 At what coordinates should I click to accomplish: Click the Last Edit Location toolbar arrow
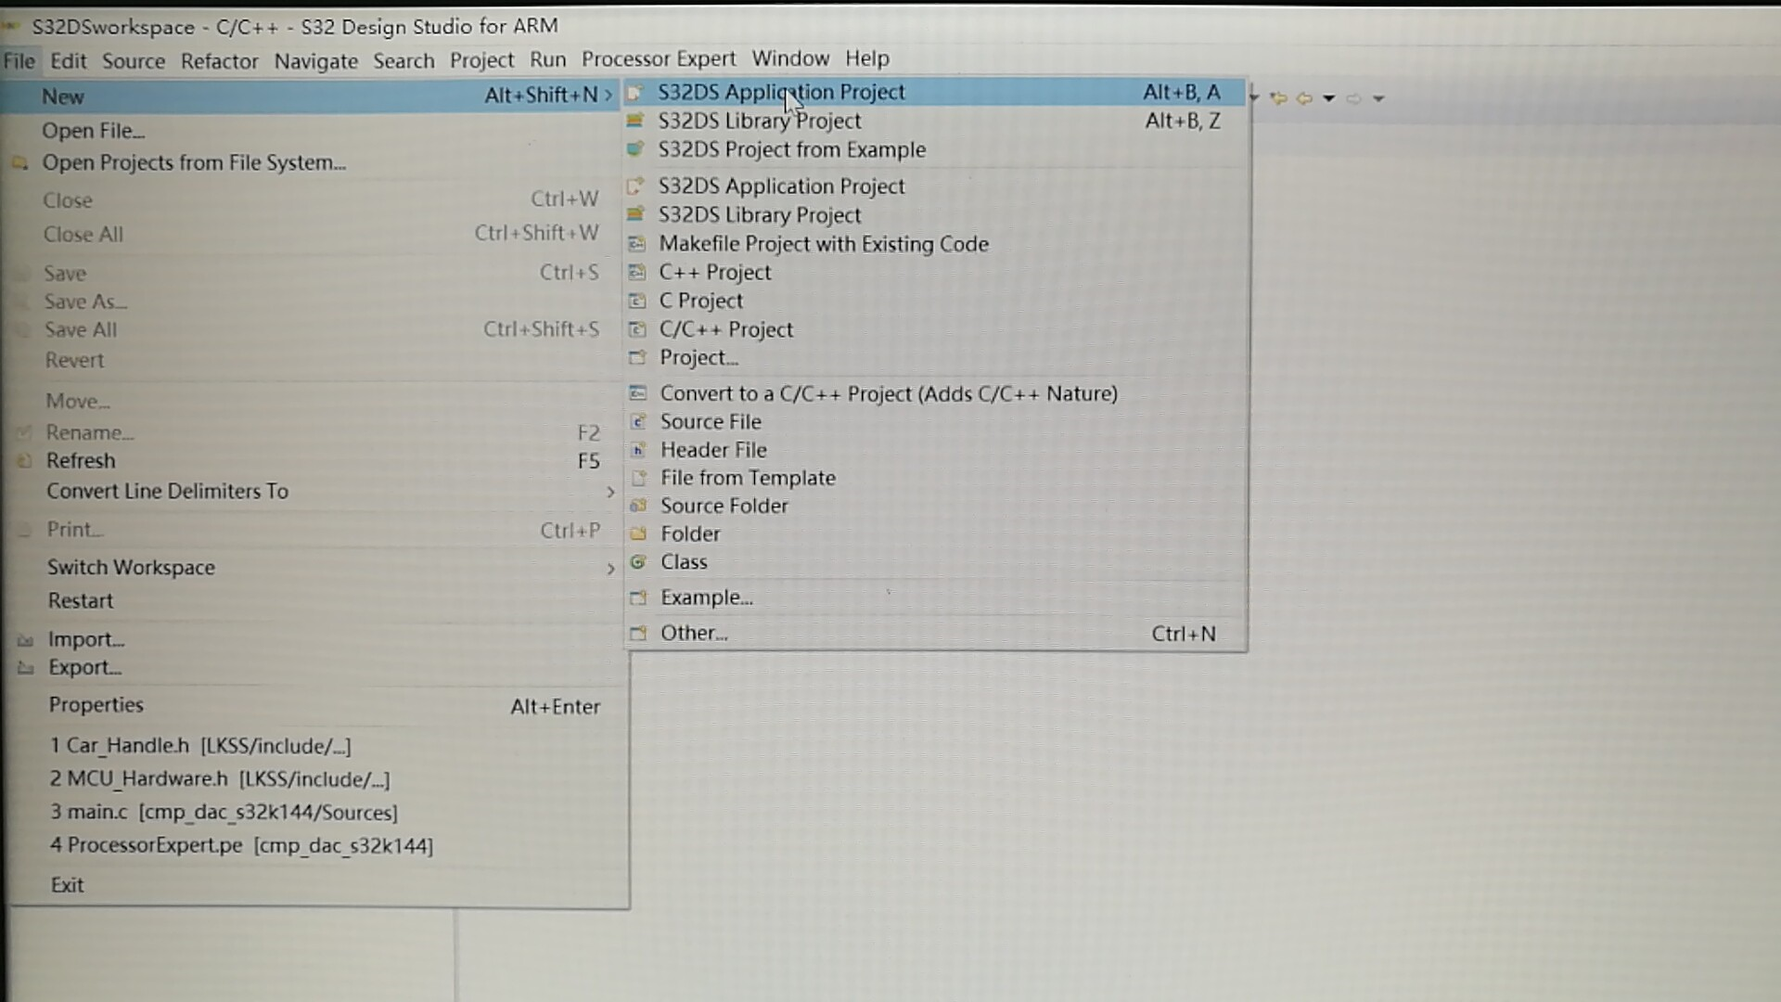pyautogui.click(x=1278, y=98)
